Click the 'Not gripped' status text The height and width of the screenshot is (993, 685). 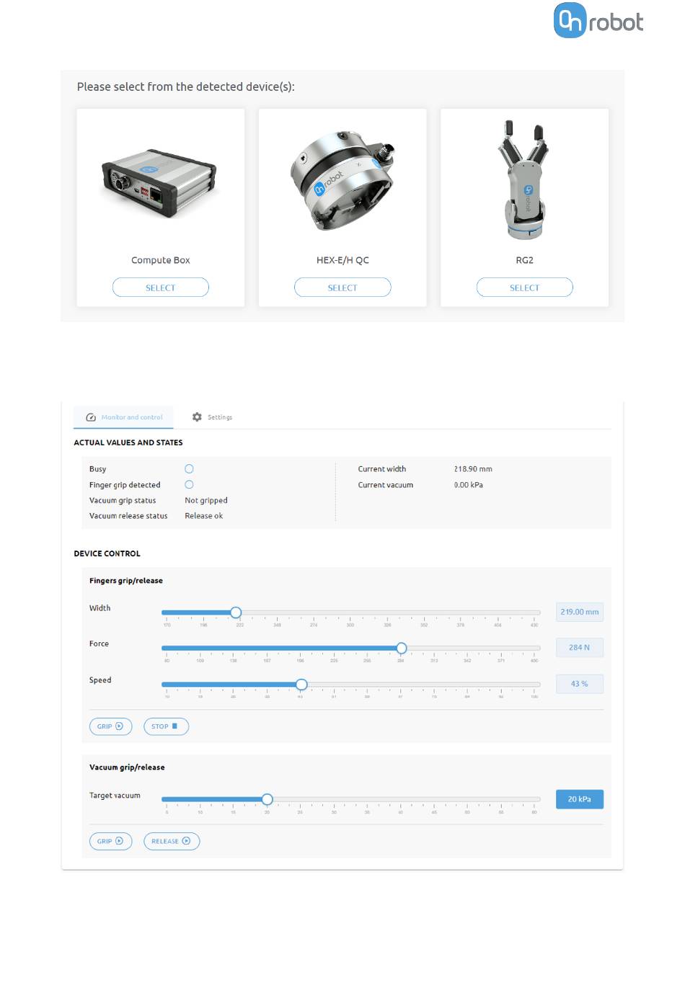pyautogui.click(x=206, y=500)
